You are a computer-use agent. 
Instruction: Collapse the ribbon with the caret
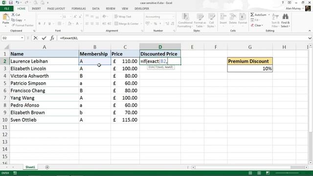coord(310,31)
